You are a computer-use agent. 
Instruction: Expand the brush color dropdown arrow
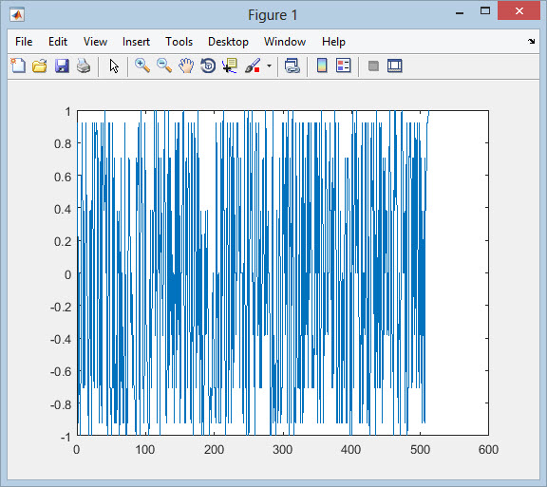pos(269,66)
